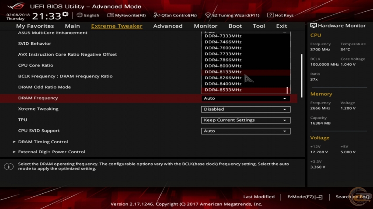The height and width of the screenshot is (209, 373).
Task: Open the date and time settings gear
Action: [65, 14]
